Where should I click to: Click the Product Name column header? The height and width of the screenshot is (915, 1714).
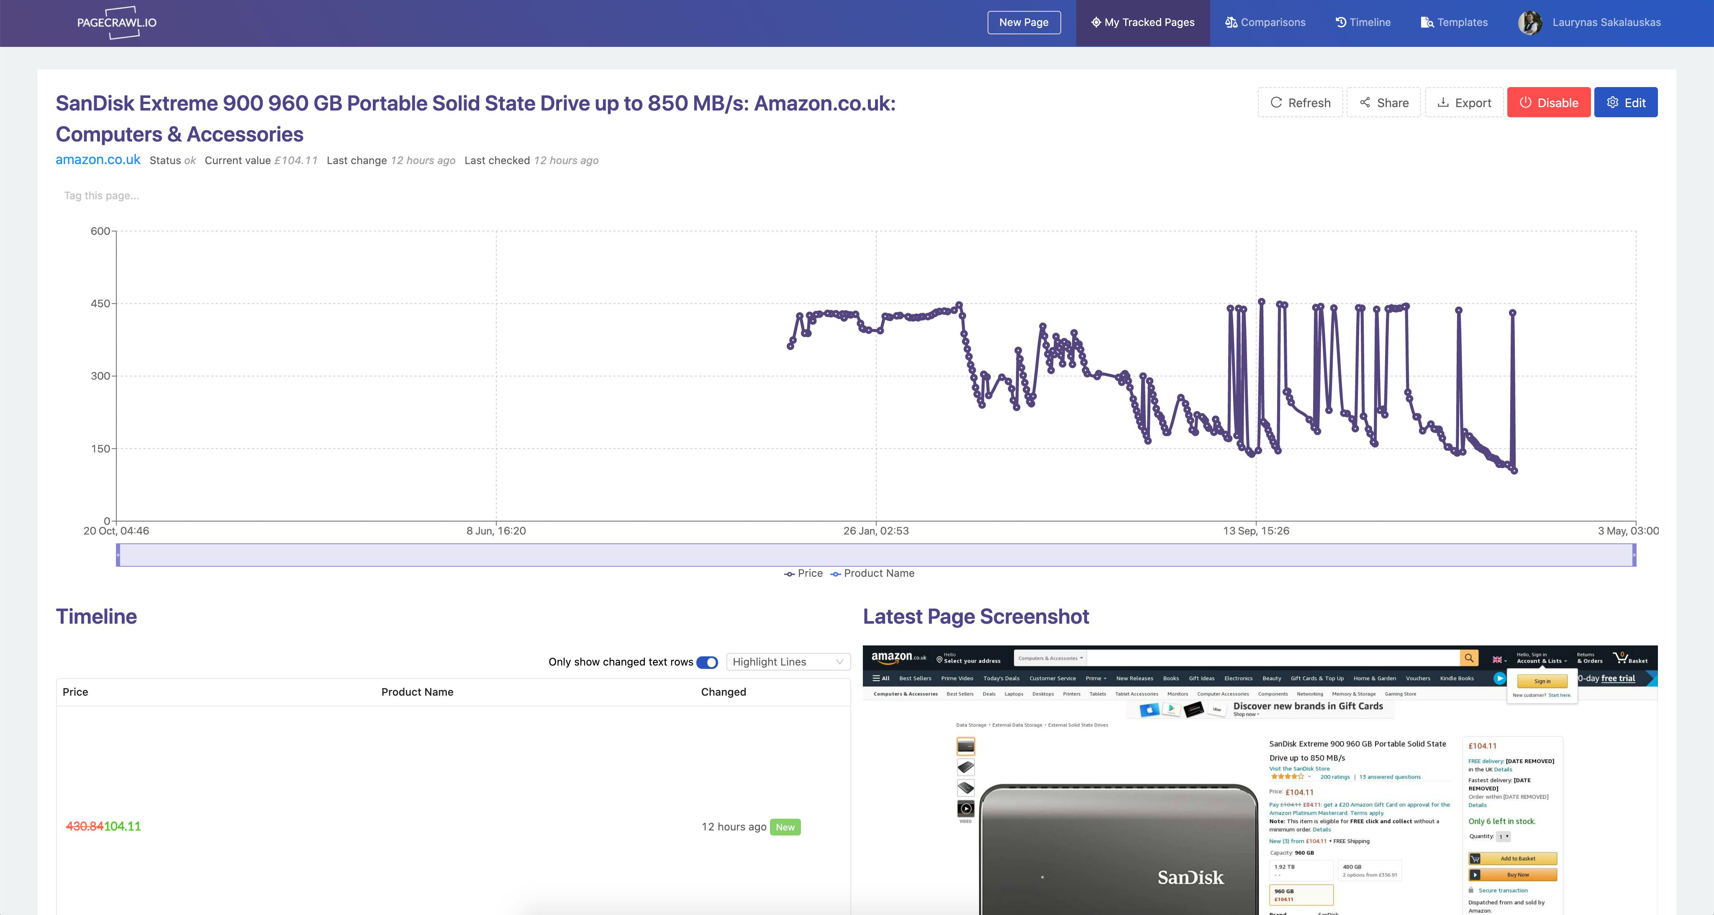417,692
